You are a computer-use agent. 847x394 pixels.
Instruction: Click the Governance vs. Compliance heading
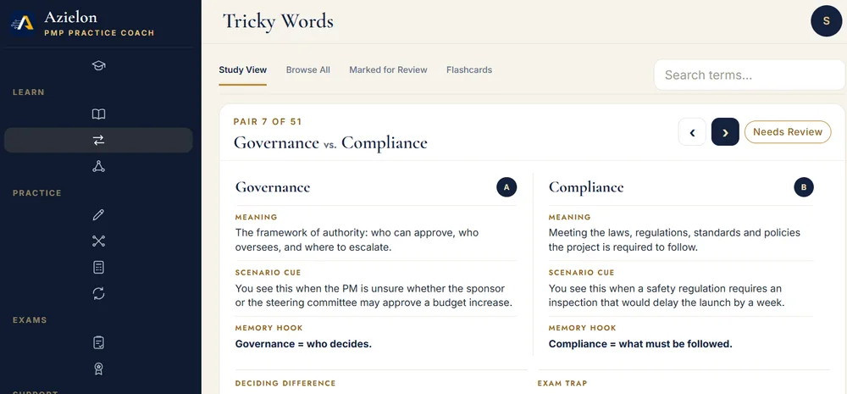click(x=330, y=142)
